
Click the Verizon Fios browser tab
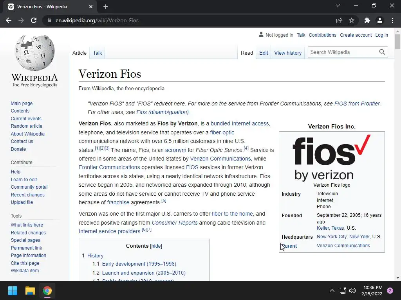pyautogui.click(x=50, y=7)
